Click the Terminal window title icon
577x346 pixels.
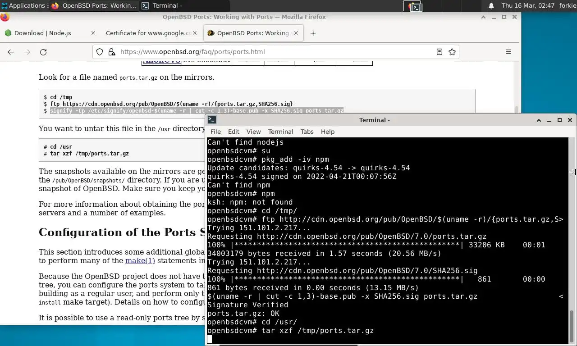211,120
